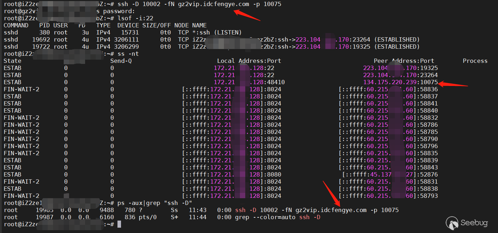This screenshot has width=498, height=233.
Task: Select the ss -nt command text
Action: point(125,54)
